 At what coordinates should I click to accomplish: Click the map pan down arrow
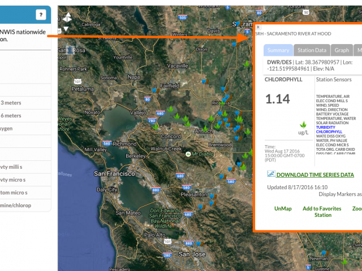(x=66, y=29)
